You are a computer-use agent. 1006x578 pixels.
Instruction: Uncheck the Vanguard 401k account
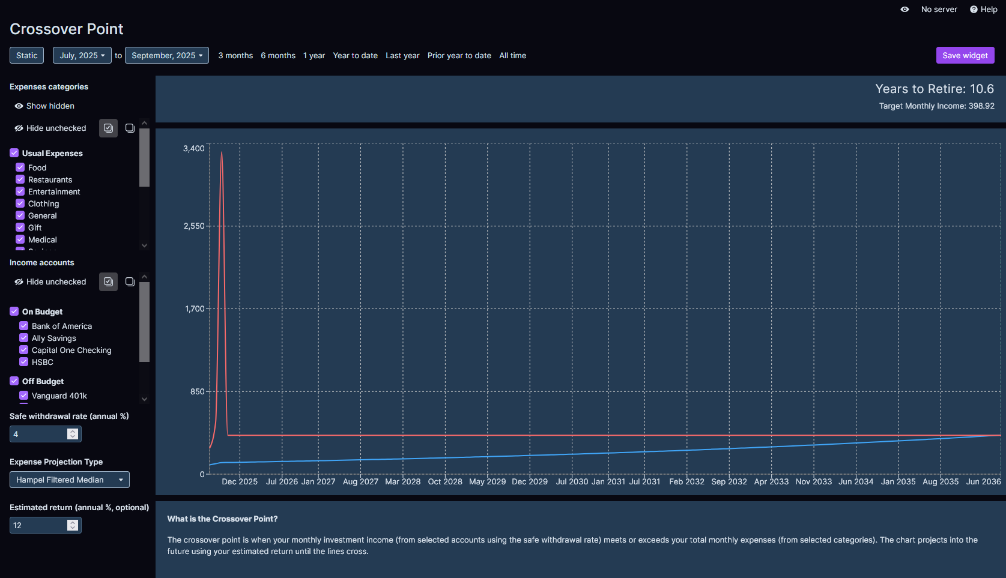[x=24, y=396]
